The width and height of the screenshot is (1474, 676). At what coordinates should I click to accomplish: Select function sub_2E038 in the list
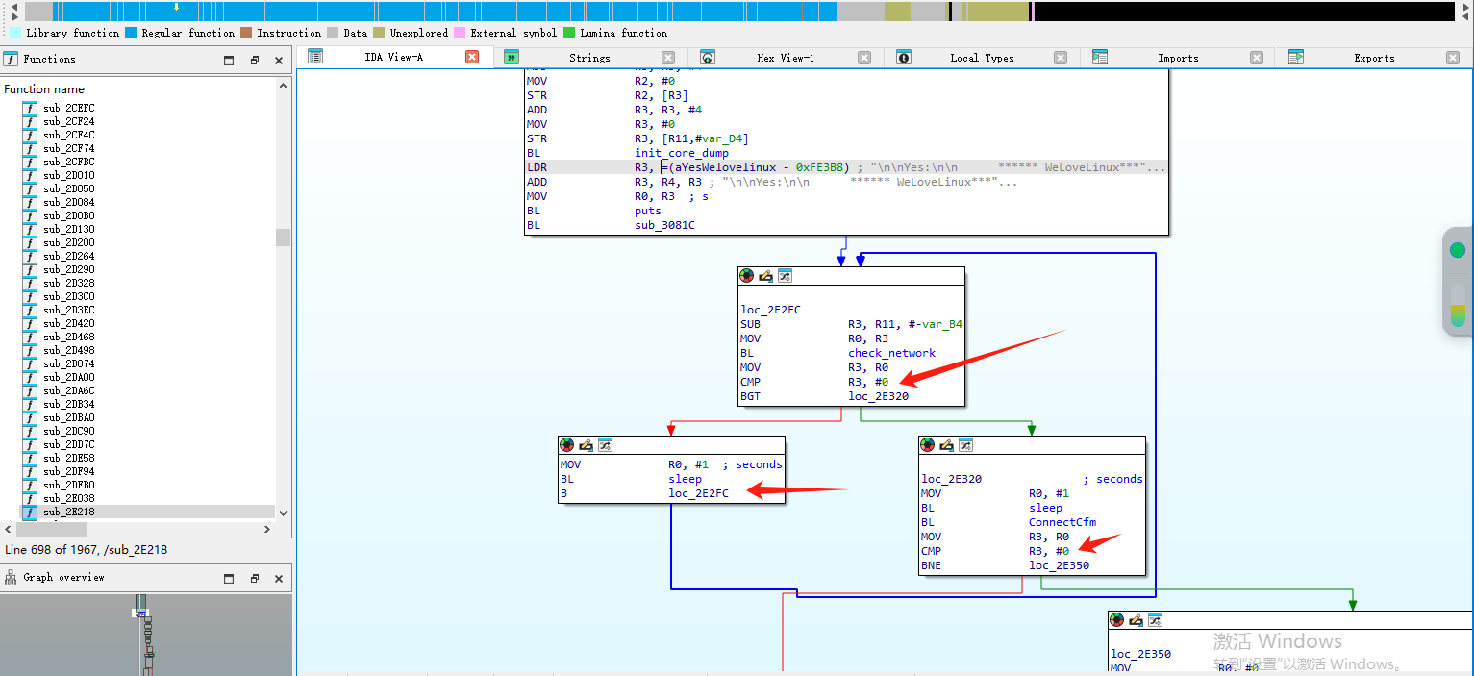coord(68,498)
